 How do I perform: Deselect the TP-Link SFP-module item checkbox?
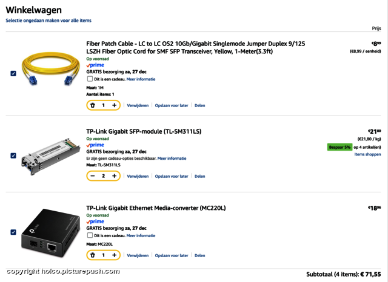[13, 156]
